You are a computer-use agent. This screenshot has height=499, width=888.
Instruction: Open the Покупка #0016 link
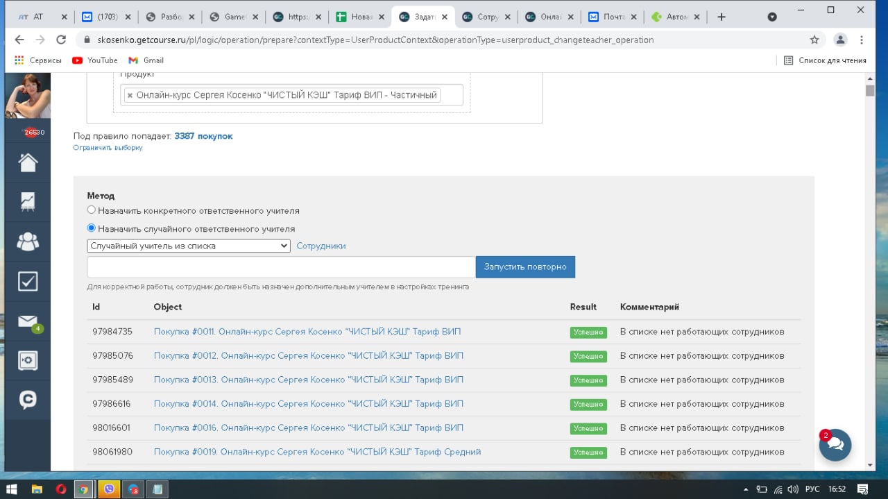point(309,428)
